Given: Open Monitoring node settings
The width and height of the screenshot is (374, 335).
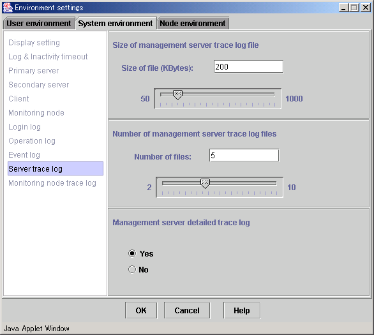Looking at the screenshot, I should coord(36,113).
